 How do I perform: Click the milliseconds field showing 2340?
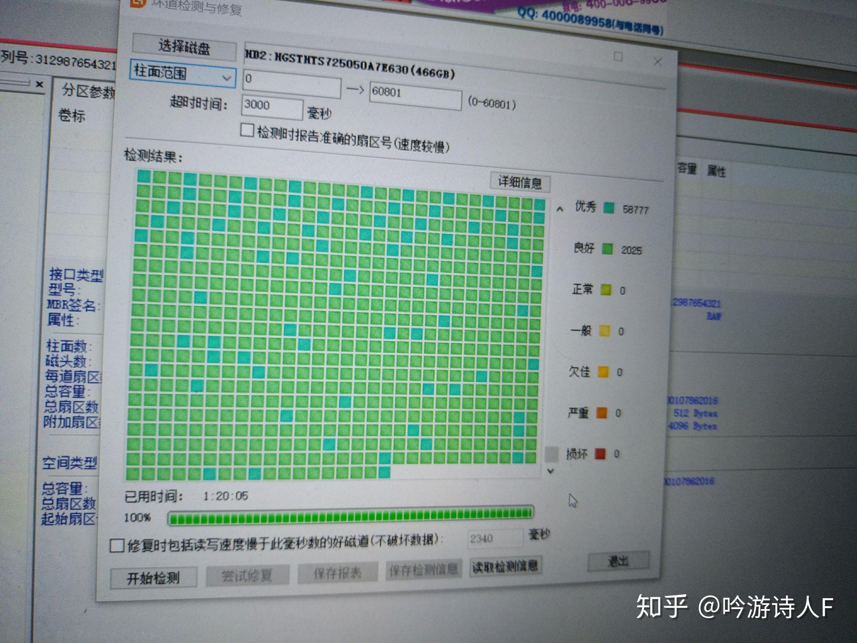(x=495, y=538)
